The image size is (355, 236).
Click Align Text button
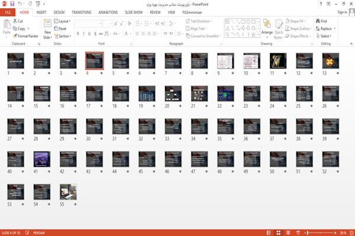click(x=196, y=28)
